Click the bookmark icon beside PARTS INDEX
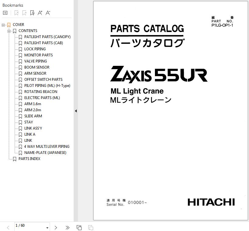Screen dimensions: 249x231 pos(15,159)
